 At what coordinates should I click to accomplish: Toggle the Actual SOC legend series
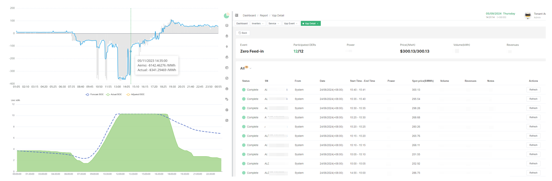coord(114,94)
